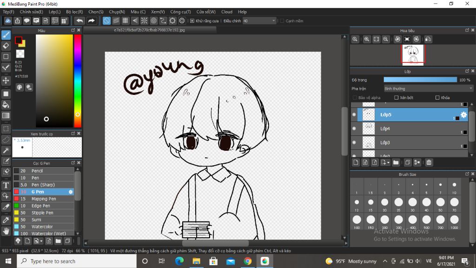Duplicate the current layer

click(407, 162)
